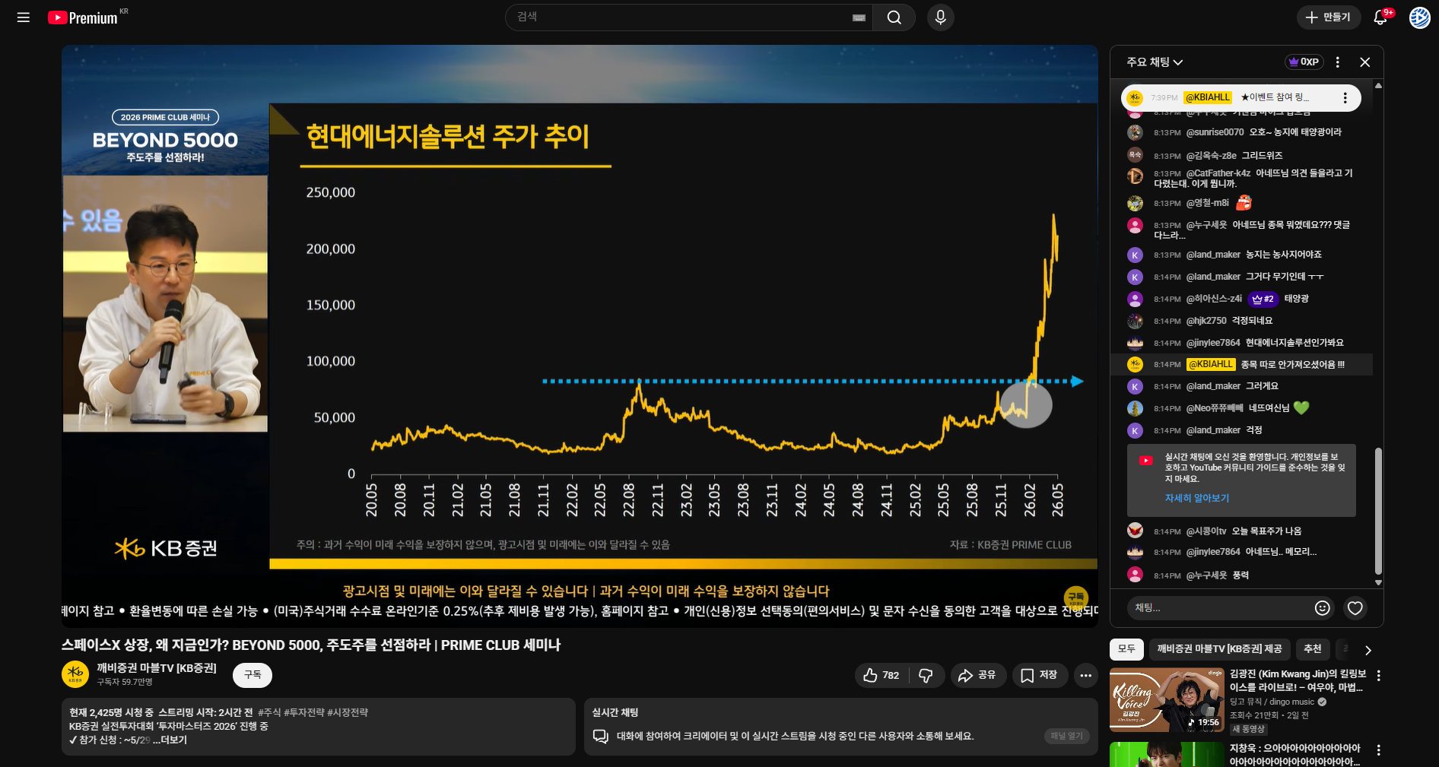Click the 패널 열기 button

1066,736
